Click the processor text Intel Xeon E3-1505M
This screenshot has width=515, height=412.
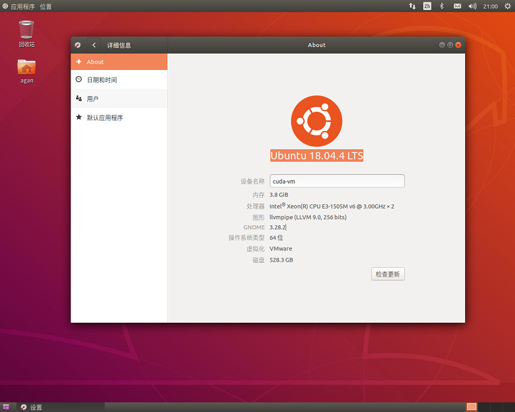tap(331, 207)
